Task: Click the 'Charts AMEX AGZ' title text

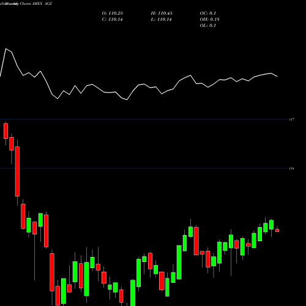Action: pyautogui.click(x=36, y=4)
